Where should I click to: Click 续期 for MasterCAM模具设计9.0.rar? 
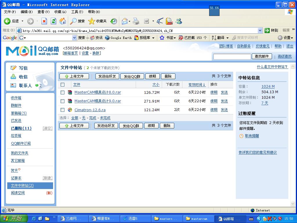[214, 101]
